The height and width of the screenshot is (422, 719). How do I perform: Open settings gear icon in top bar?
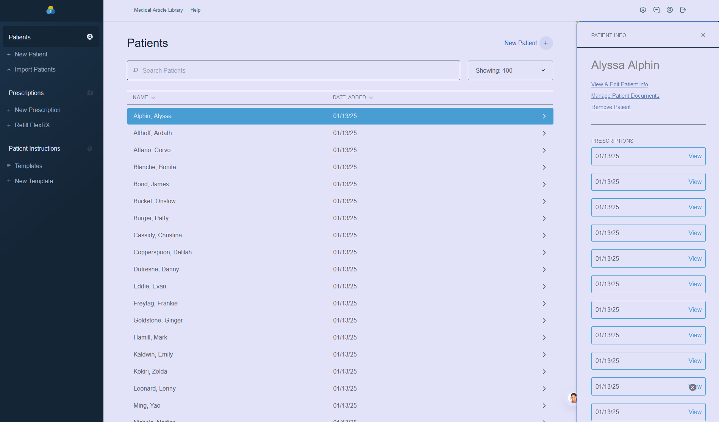pyautogui.click(x=643, y=10)
